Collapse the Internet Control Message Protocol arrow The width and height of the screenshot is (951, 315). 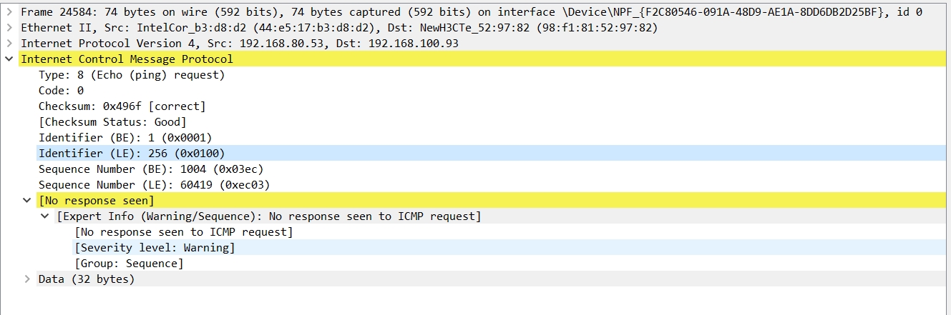pyautogui.click(x=9, y=59)
